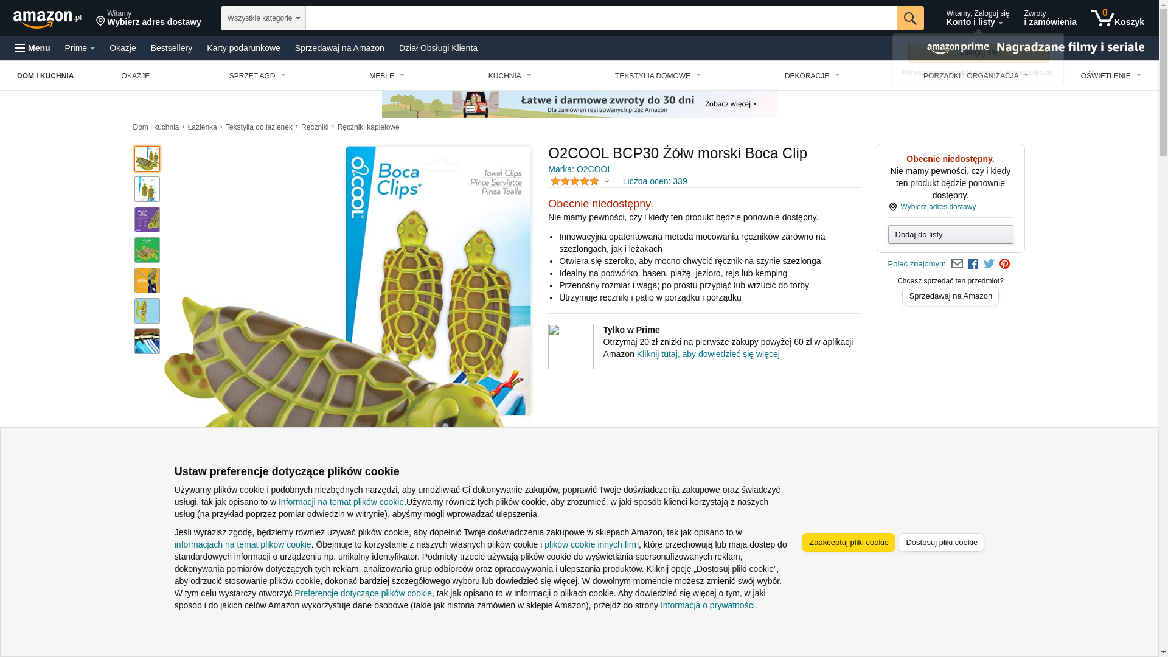Screen dimensions: 1168x657
Task: Open star rating breakdown chevron
Action: (x=607, y=181)
